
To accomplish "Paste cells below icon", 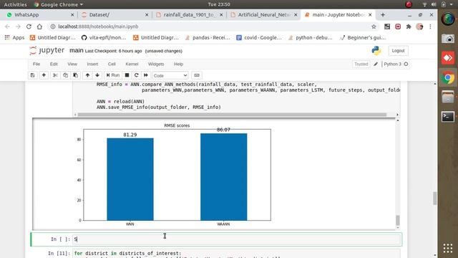I will coord(76,75).
